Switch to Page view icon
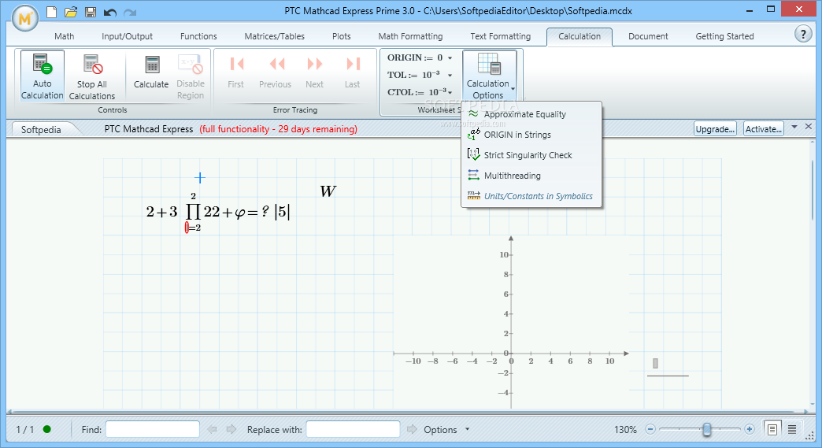 (x=772, y=429)
